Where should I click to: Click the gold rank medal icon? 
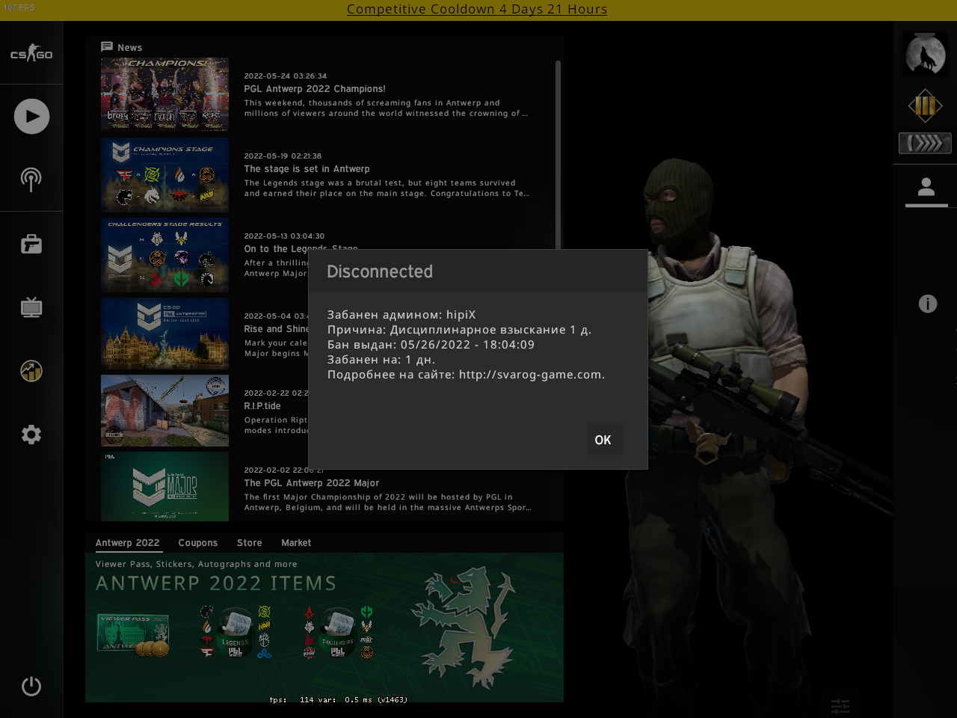925,105
